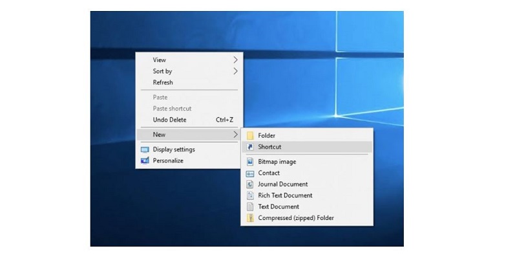Choose Display settings label
Viewport: 517px width, 255px height.
(174, 150)
